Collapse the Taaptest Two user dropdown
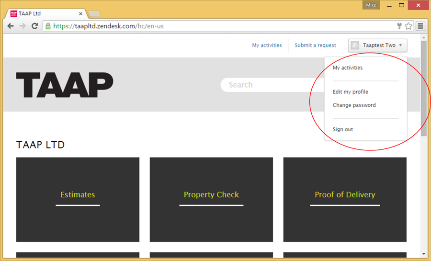Screen dimensions: 431x261 tap(400, 45)
